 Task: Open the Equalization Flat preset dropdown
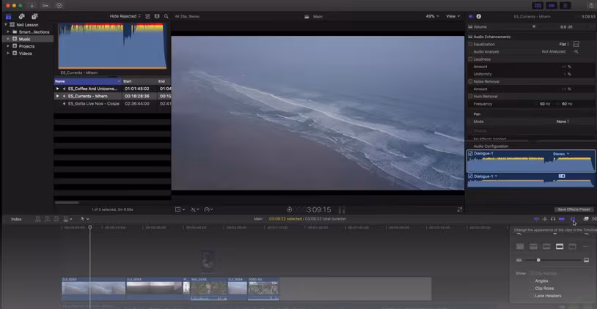pyautogui.click(x=564, y=44)
